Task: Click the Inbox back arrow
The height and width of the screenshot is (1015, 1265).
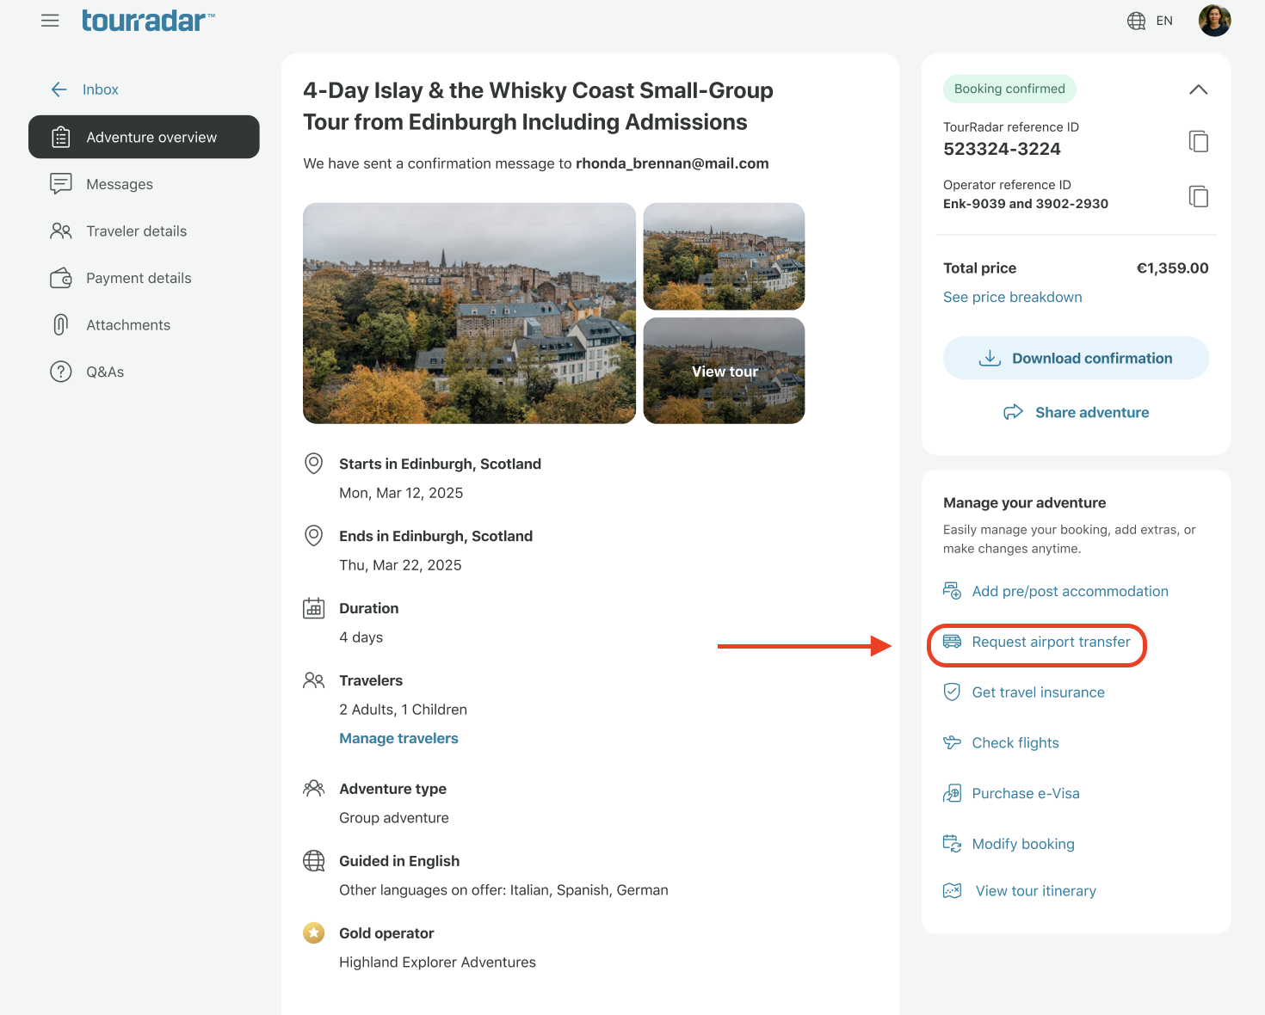Action: coord(59,89)
